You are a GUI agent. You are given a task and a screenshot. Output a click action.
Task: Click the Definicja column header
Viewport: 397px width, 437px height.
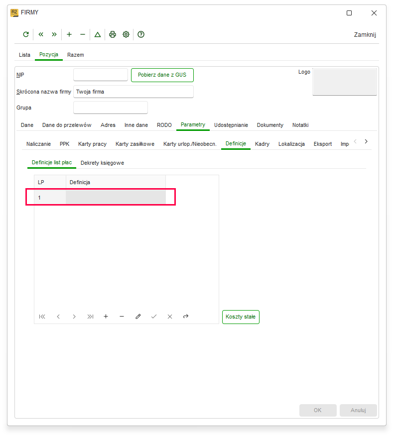coord(116,182)
